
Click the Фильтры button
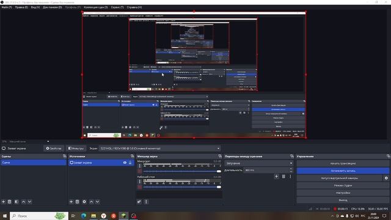coord(76,148)
